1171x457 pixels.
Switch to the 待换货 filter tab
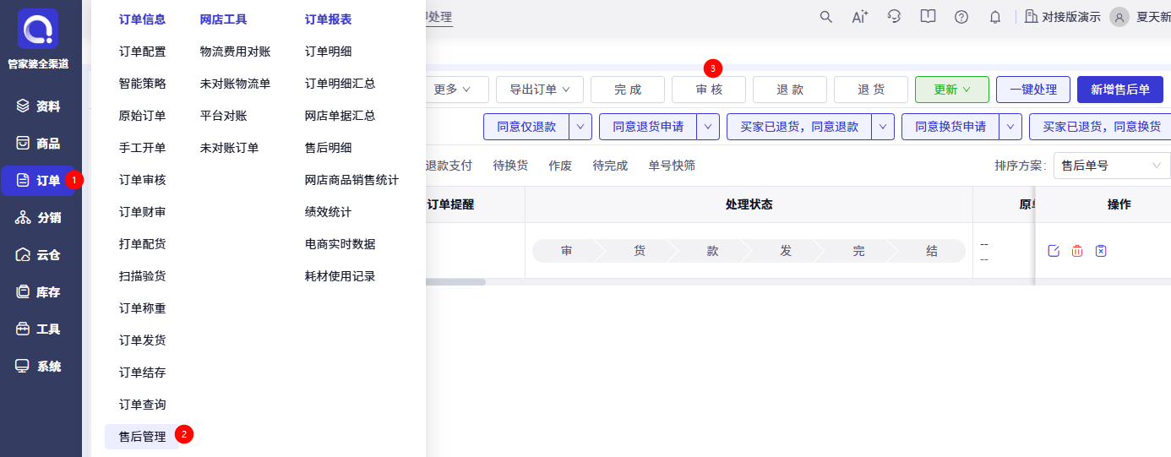pos(510,166)
